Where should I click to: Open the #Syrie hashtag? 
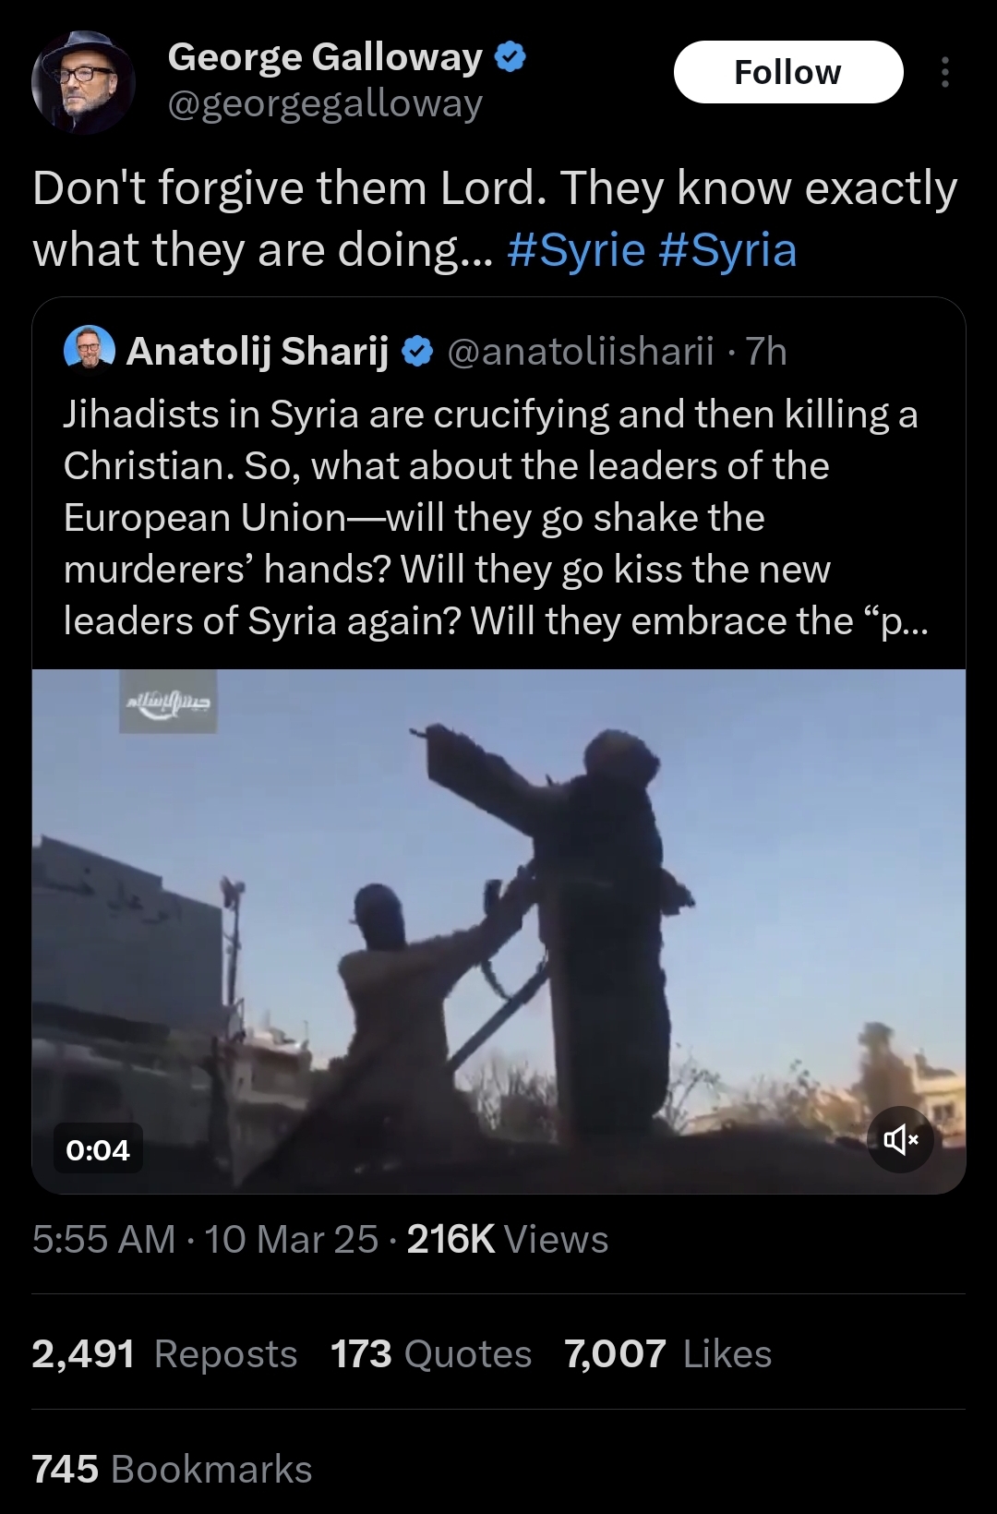pyautogui.click(x=576, y=250)
